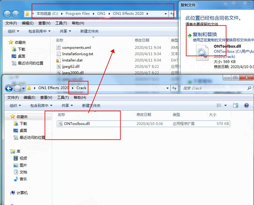Viewport: 254px width, 205px height.
Task: Maximize the Crack window
Action: [235, 78]
